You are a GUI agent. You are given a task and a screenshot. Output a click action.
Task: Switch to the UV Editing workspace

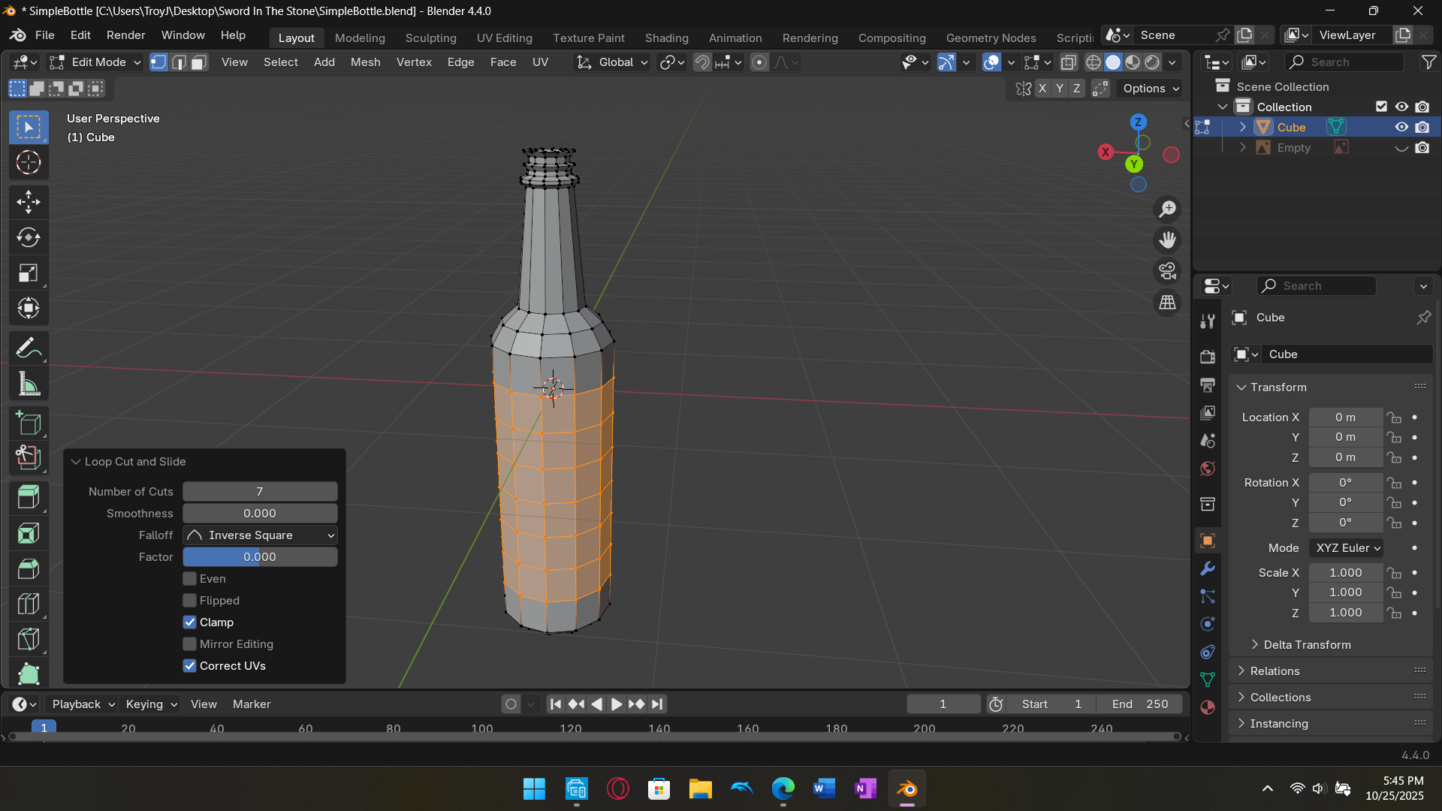click(x=504, y=38)
